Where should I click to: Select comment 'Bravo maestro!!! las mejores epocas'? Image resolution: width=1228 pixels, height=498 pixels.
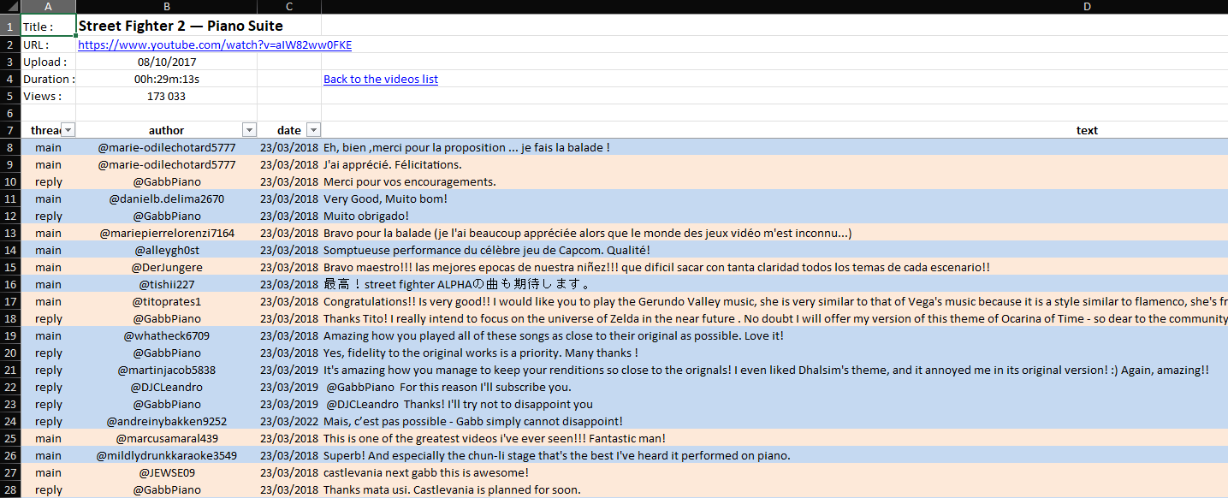[x=774, y=267]
